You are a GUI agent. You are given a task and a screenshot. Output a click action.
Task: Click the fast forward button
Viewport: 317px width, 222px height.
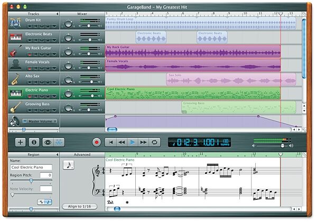tap(143, 142)
